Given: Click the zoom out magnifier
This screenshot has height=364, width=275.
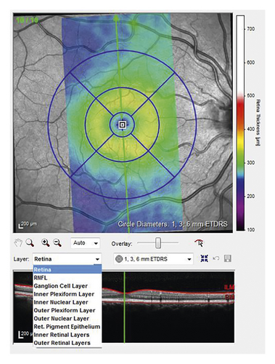Looking at the screenshot, I should [x=57, y=242].
